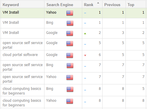
Task: Sort by the Search Engine column header
Action: coord(60,5)
